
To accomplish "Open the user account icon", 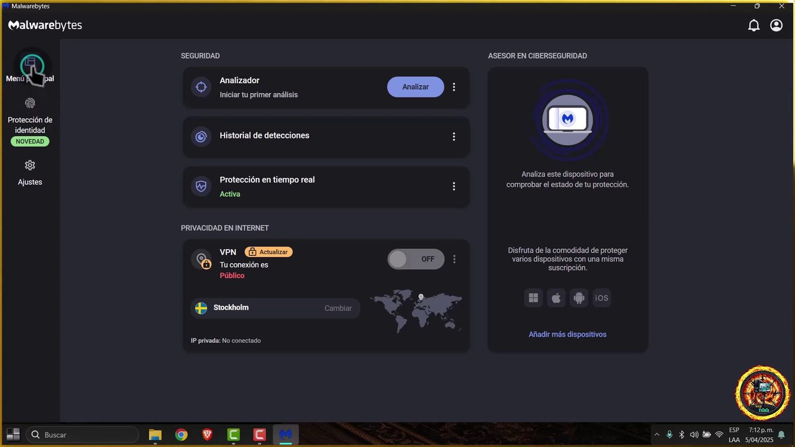I will pyautogui.click(x=776, y=25).
